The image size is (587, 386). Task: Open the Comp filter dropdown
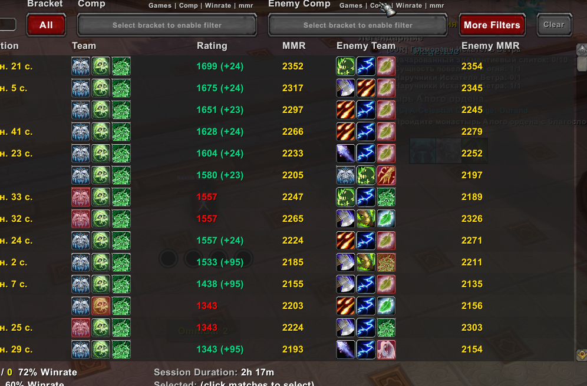tap(167, 25)
